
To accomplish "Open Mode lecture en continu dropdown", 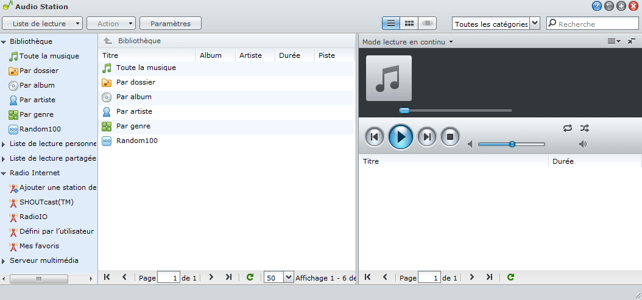I will (407, 42).
